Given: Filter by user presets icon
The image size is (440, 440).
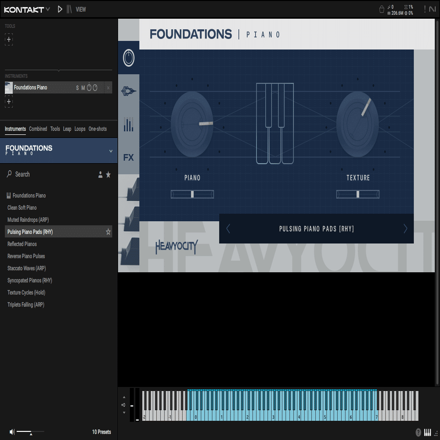Looking at the screenshot, I should (x=100, y=175).
